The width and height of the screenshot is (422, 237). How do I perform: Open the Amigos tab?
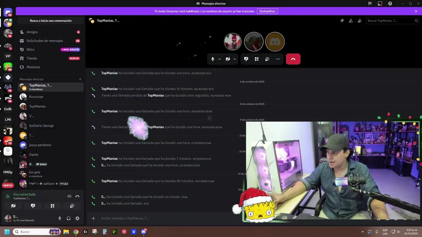click(50, 32)
